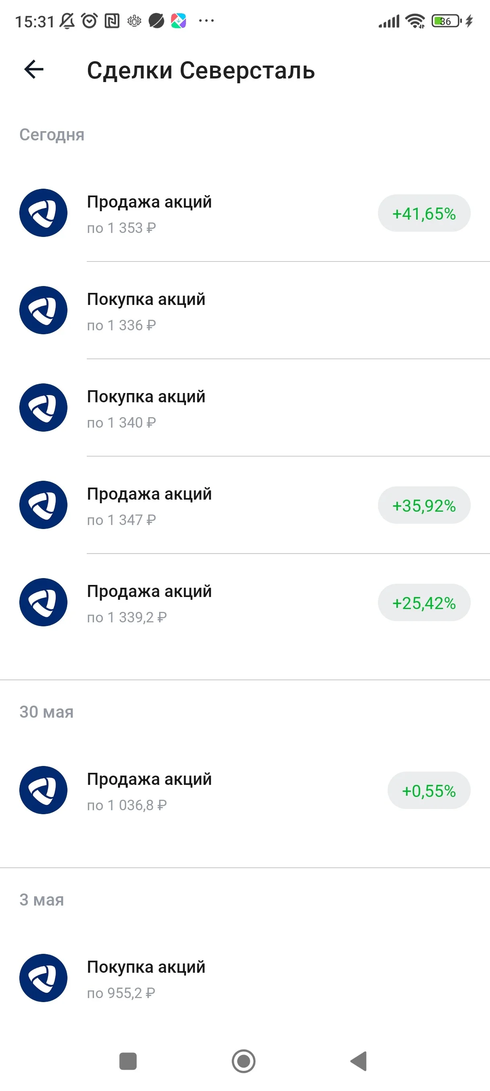
Task: Open sale deal at 1 353 ₽
Action: [x=245, y=213]
